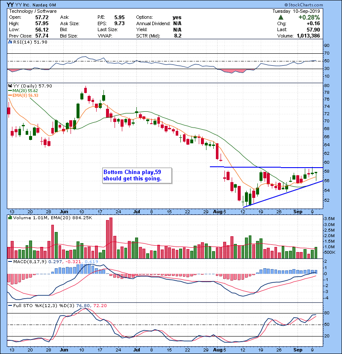342x354 pixels.
Task: Click the EPS value 9.73
Action: click(119, 23)
